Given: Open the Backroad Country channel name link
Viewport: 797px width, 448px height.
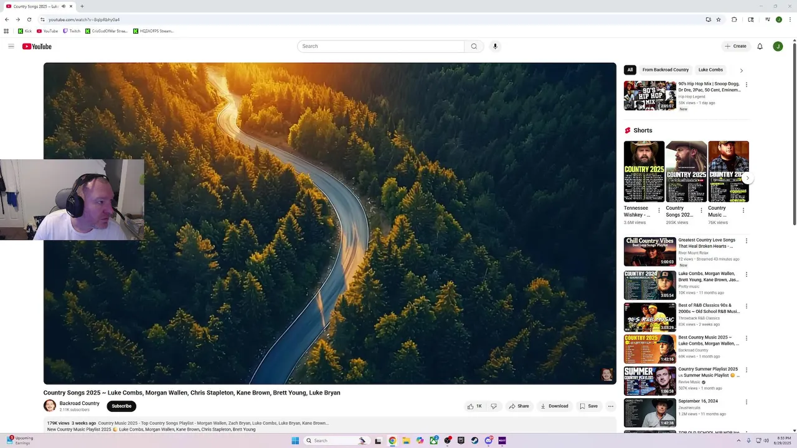Looking at the screenshot, I should pyautogui.click(x=79, y=403).
